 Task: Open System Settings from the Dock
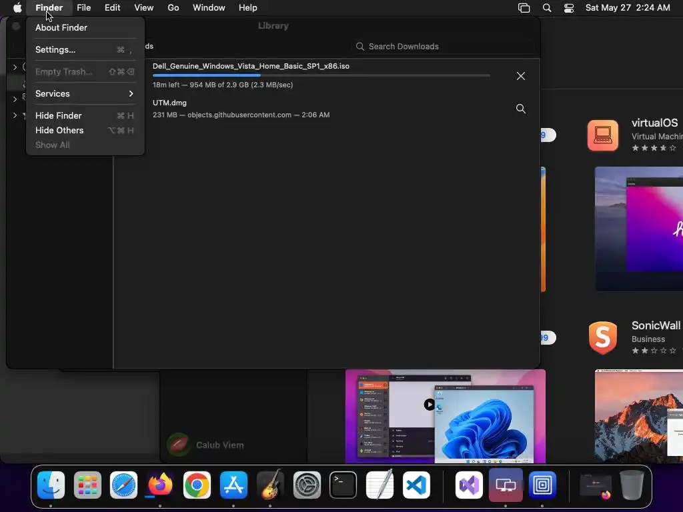(307, 485)
